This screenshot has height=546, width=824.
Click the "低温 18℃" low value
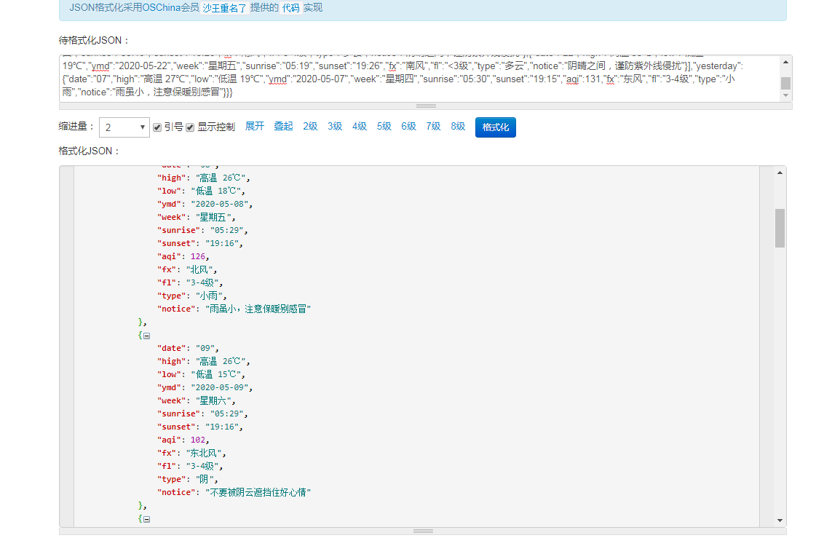click(x=216, y=191)
